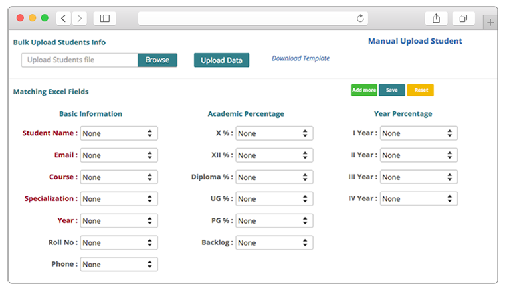
Task: Open the II Year dropdown
Action: 419,155
